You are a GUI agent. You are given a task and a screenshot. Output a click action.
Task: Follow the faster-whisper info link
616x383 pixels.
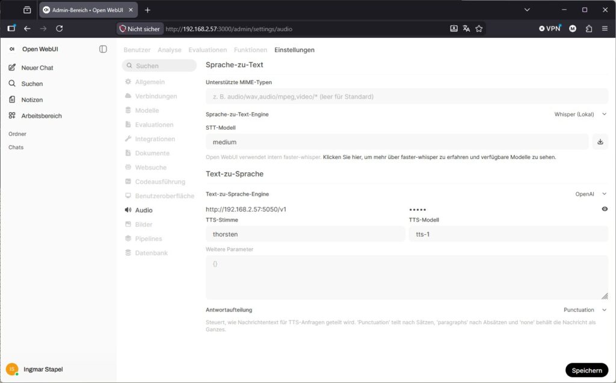pyautogui.click(x=439, y=157)
